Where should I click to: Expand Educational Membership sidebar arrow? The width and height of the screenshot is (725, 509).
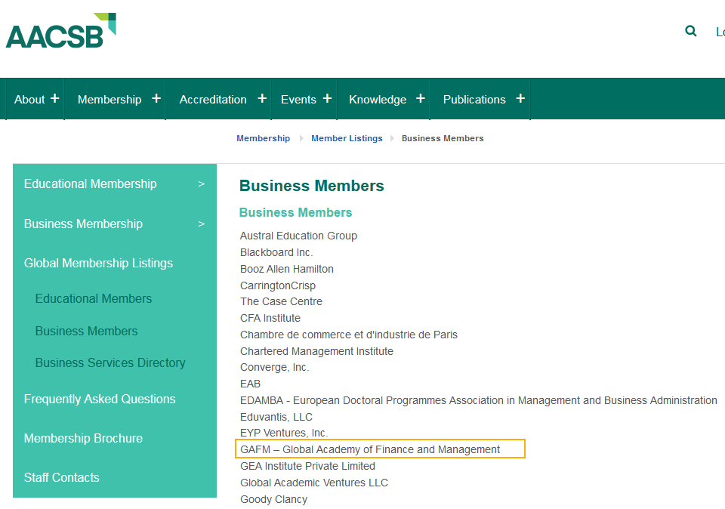pos(201,184)
